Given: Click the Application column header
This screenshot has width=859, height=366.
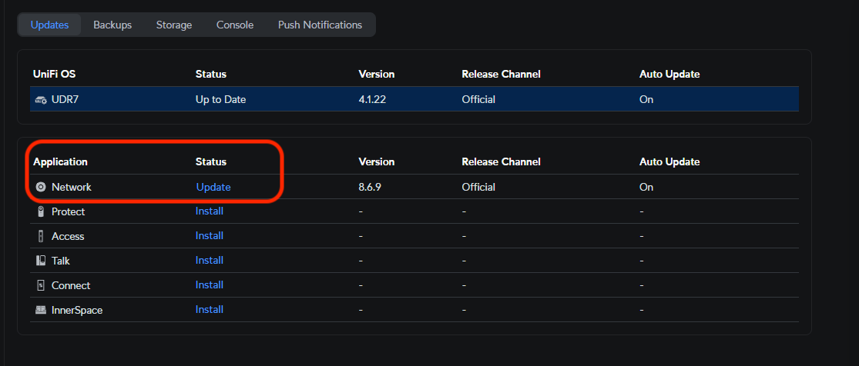Looking at the screenshot, I should [60, 162].
